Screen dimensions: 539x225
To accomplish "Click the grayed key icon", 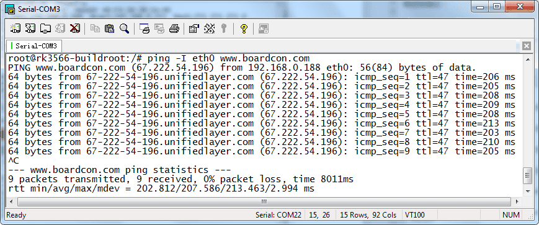I will tap(224, 29).
